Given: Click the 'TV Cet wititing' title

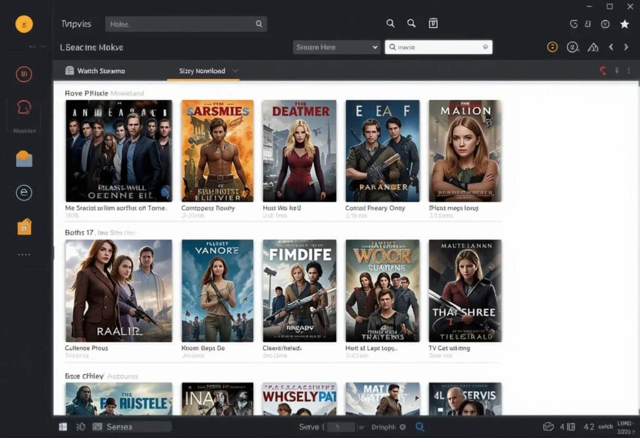Looking at the screenshot, I should tap(449, 348).
